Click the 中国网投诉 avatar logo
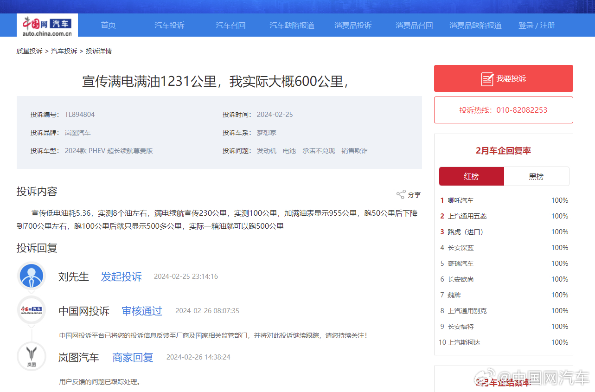The image size is (595, 392). point(32,310)
